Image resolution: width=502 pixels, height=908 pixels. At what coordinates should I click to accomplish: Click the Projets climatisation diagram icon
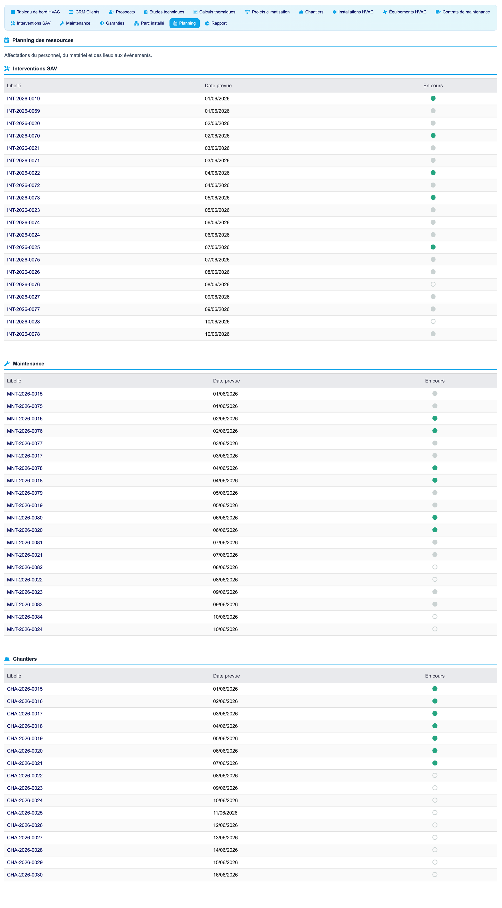click(x=247, y=12)
